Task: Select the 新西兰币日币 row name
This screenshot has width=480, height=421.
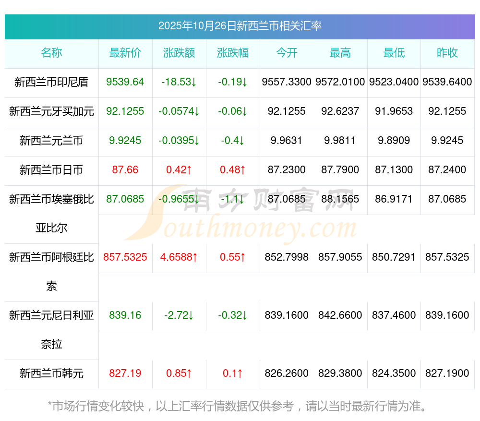Action: 51,169
